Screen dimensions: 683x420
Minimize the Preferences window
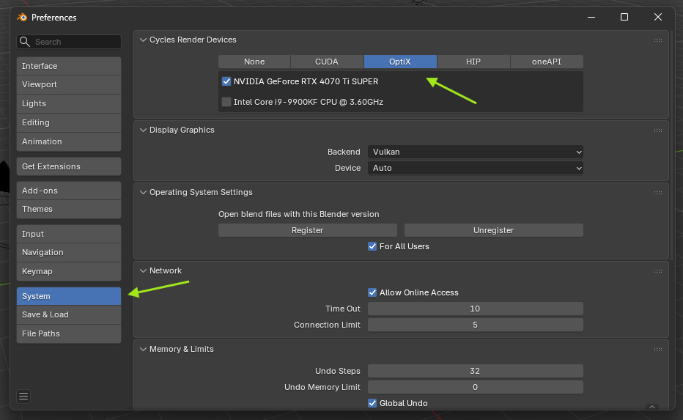click(x=591, y=17)
